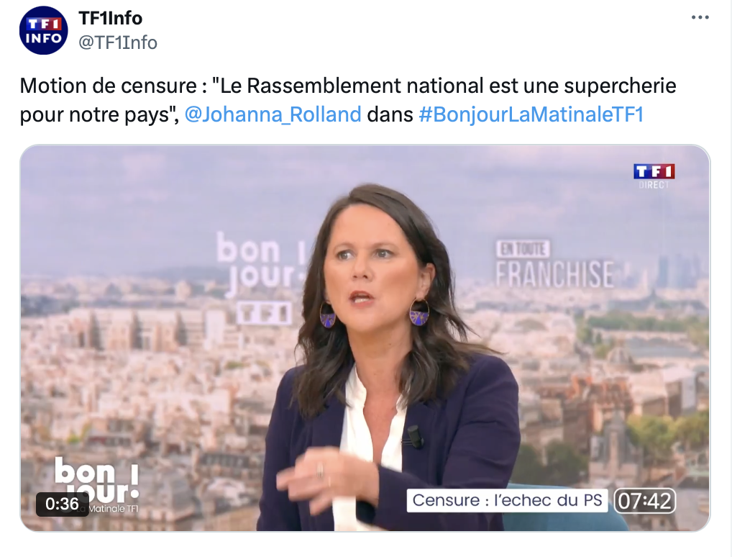Screen dimensions: 732x557
Task: Open the #BonjourLaMatinaleTF1 hashtag
Action: [x=531, y=114]
